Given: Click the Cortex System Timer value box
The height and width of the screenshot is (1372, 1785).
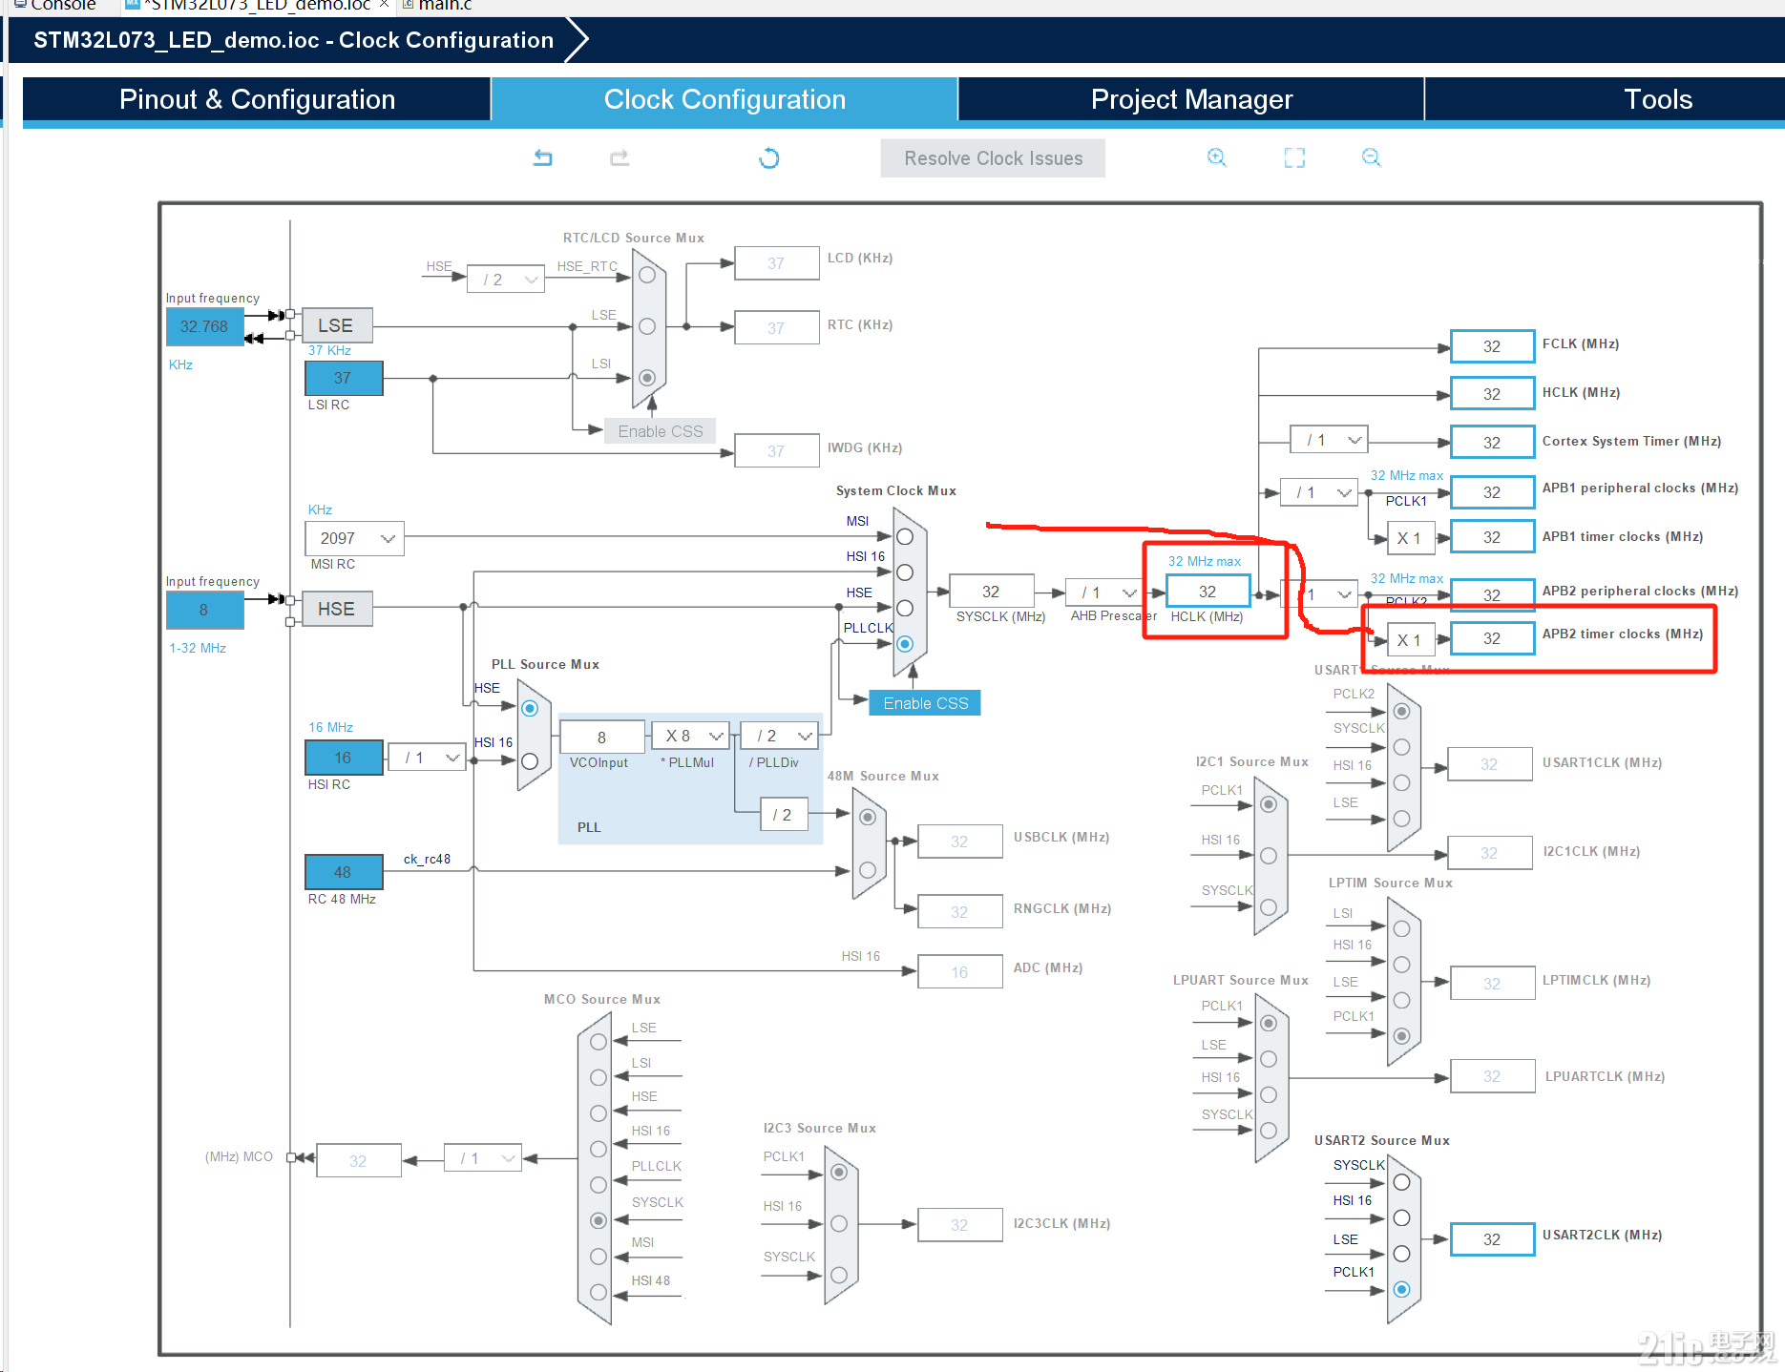Looking at the screenshot, I should (x=1493, y=443).
